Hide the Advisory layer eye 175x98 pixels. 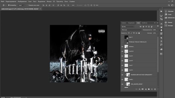tap(122, 47)
